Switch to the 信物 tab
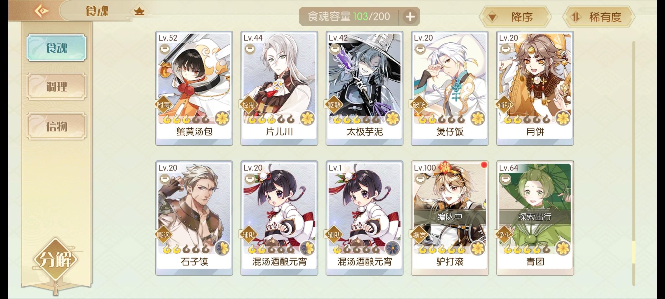The height and width of the screenshot is (299, 665). coord(57,126)
